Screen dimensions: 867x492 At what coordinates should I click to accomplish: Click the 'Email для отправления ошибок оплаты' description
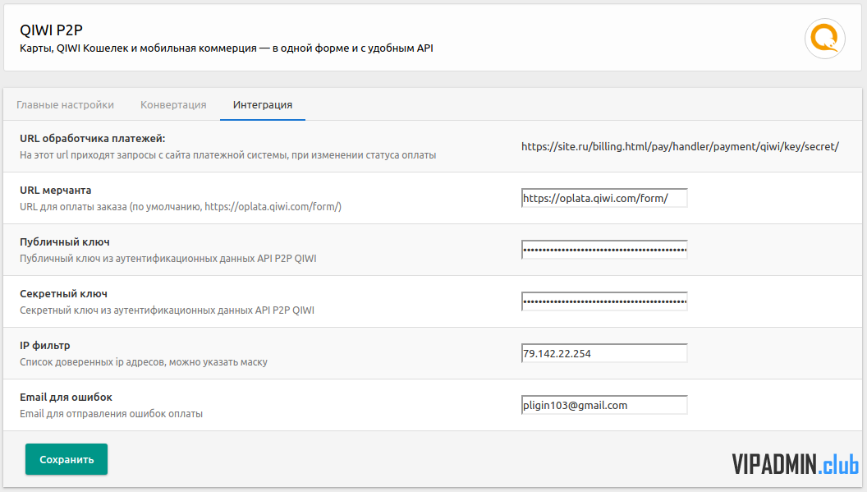111,414
